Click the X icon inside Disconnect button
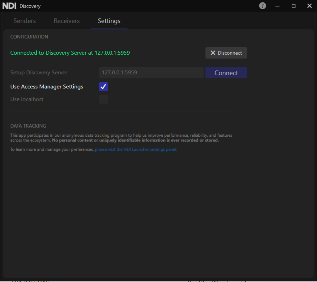Screen dimensions: 317x282 pyautogui.click(x=213, y=53)
